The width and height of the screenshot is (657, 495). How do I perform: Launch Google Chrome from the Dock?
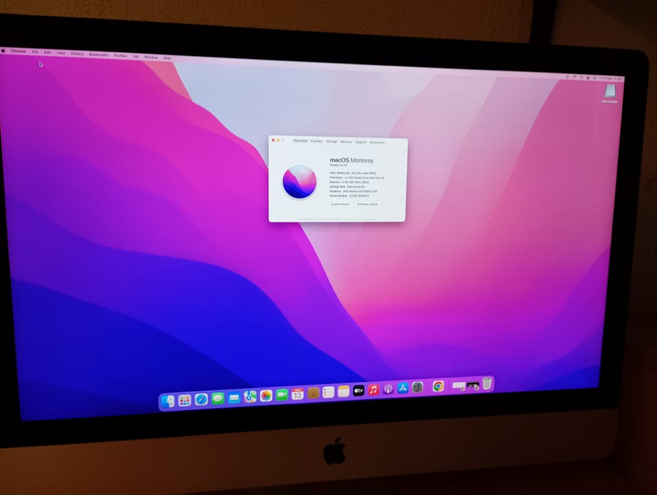(438, 386)
